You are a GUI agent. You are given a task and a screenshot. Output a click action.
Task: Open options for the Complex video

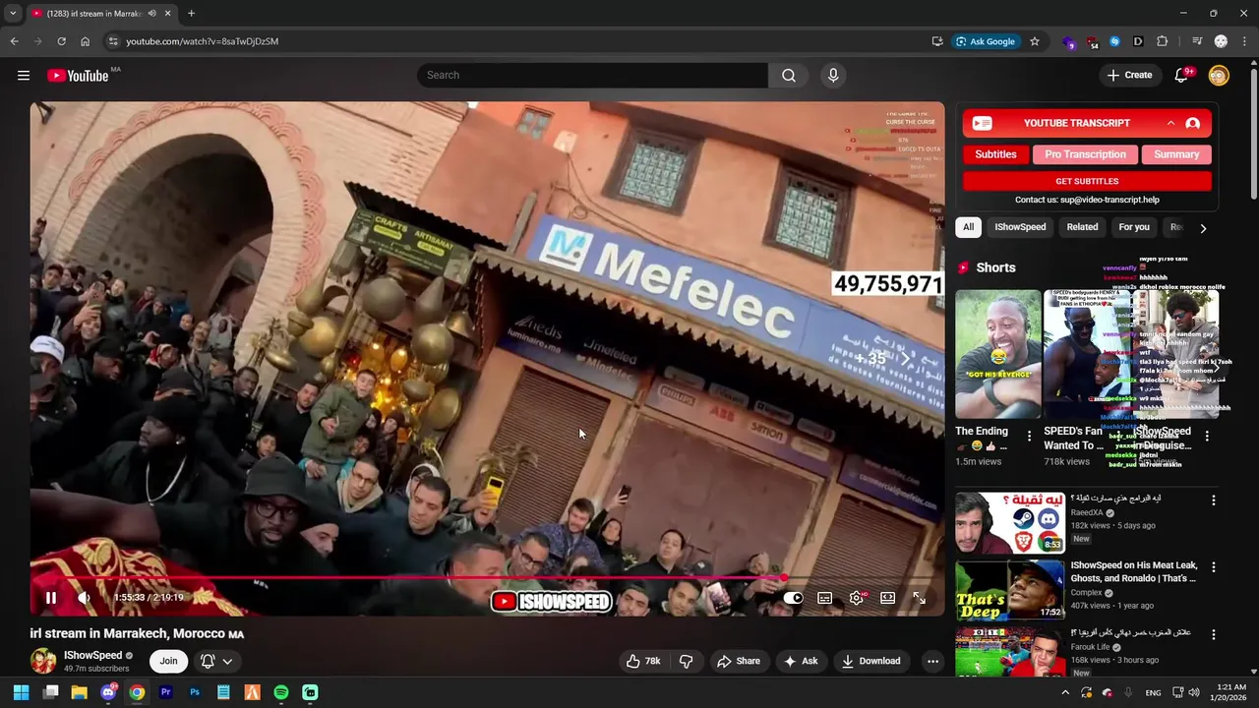click(x=1213, y=567)
